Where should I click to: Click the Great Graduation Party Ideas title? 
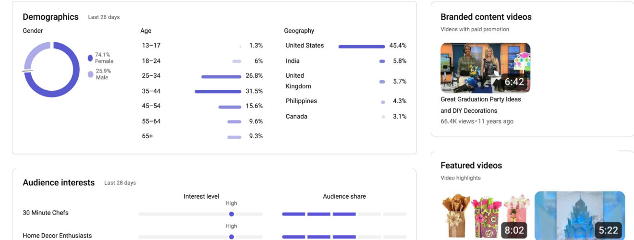pos(480,105)
